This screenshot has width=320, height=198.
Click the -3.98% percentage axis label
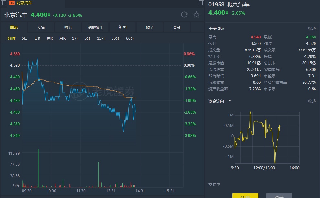coord(190,136)
